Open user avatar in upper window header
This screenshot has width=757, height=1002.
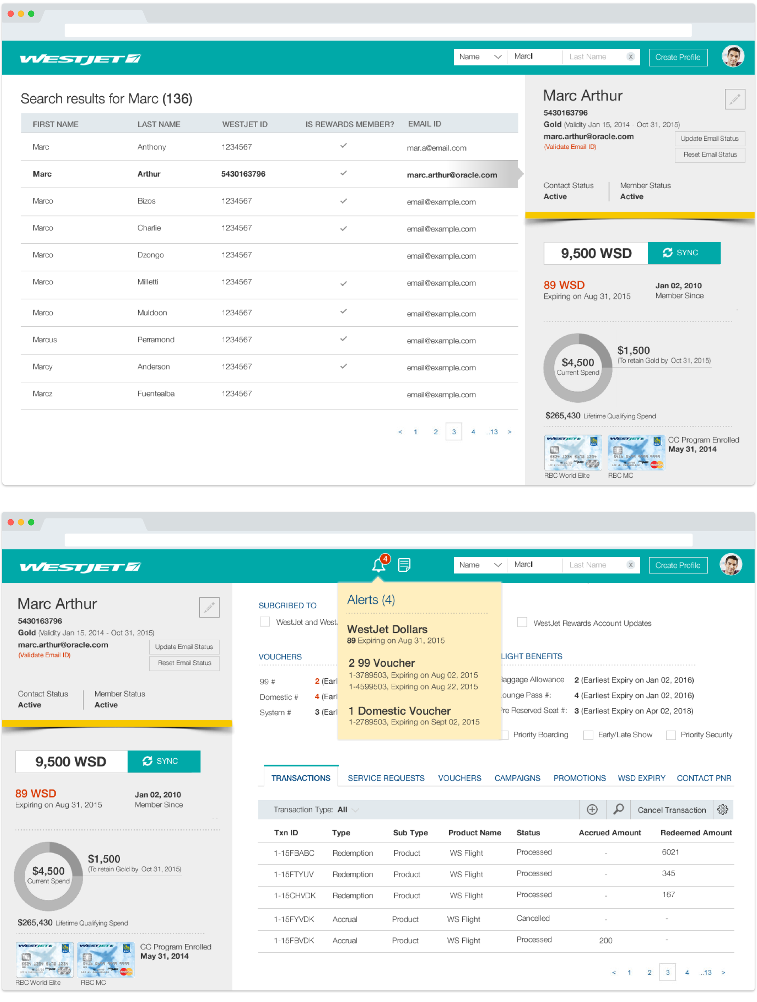733,56
